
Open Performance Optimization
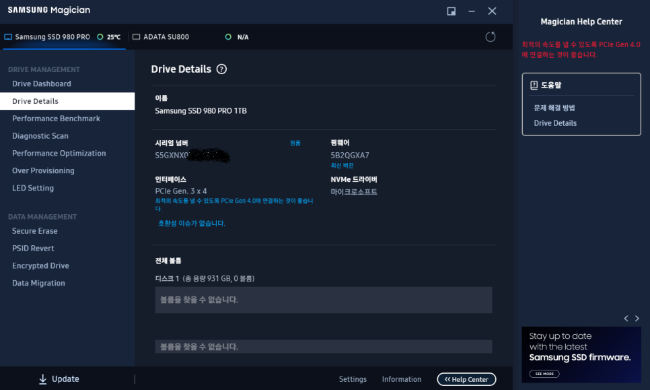[59, 154]
